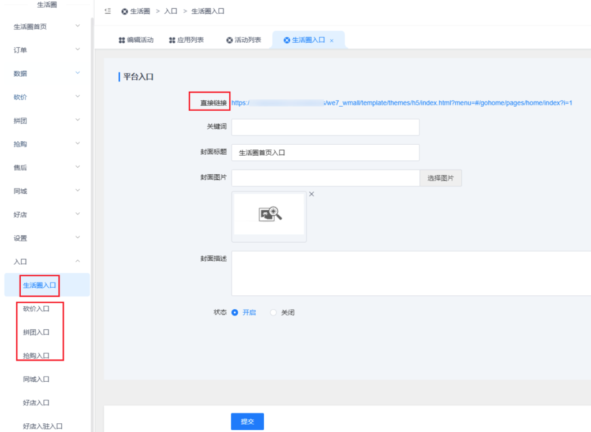Expand the 数据 sidebar menu

[x=78, y=73]
